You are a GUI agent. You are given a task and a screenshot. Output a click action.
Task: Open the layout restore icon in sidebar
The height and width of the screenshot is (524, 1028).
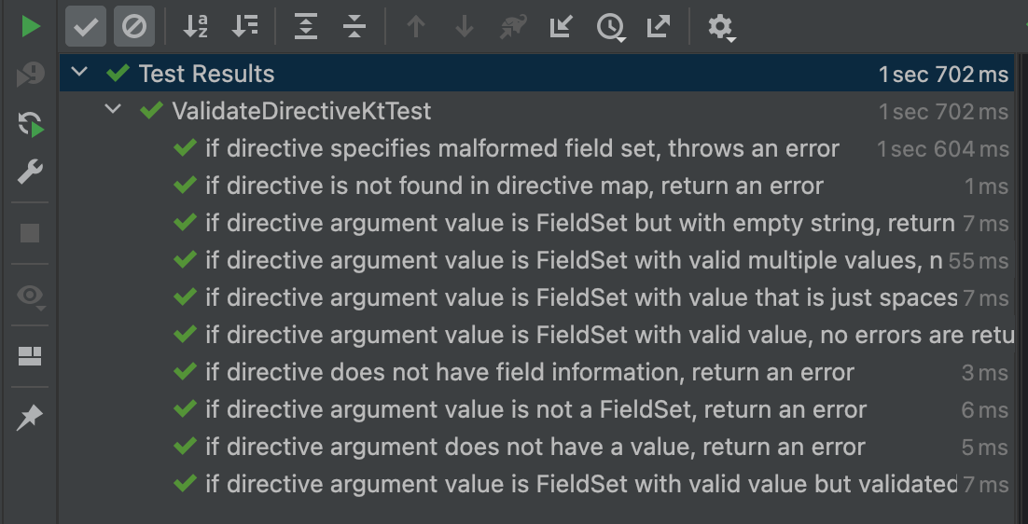coord(30,356)
